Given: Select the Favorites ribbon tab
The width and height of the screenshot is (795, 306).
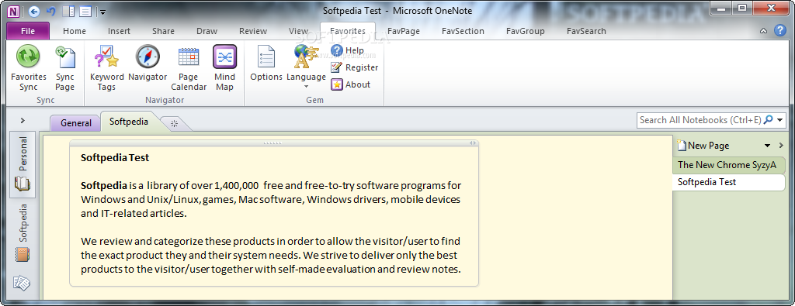Looking at the screenshot, I should click(348, 31).
